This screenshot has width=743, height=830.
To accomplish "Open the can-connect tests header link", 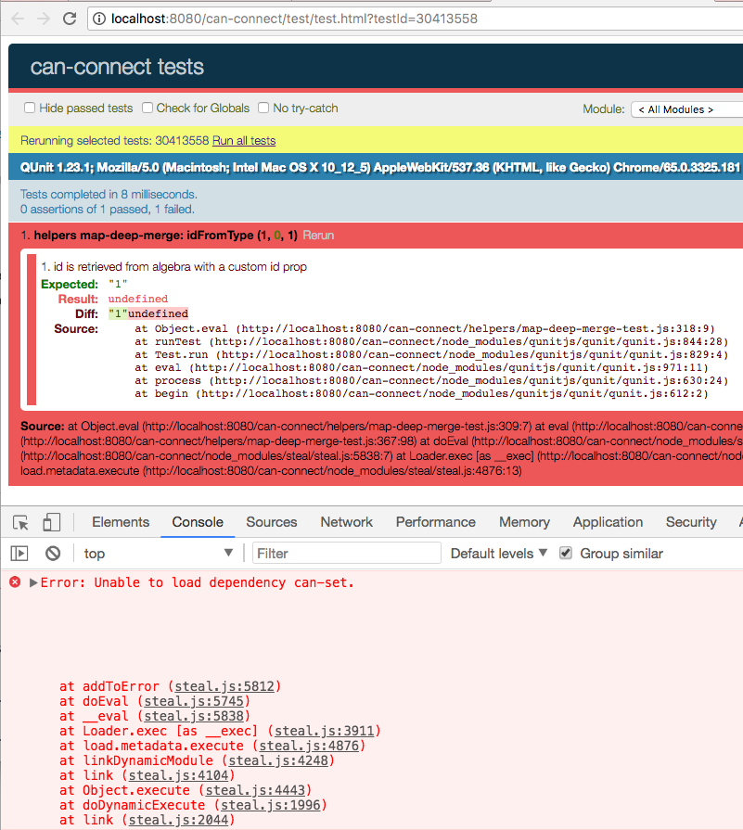I will (x=117, y=67).
